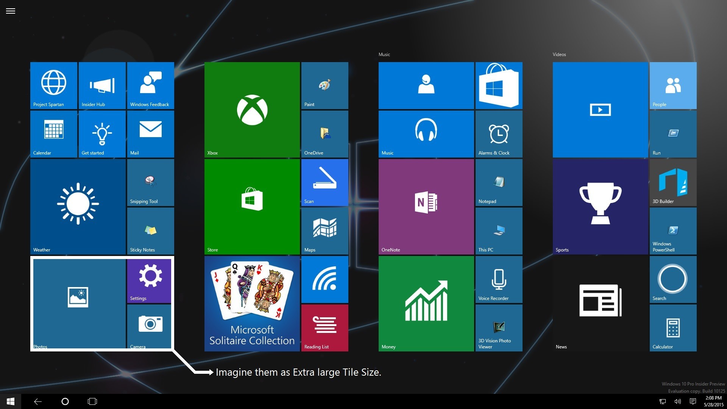Image resolution: width=727 pixels, height=409 pixels.
Task: Launch Project Spartan browser tile
Action: [x=53, y=86]
